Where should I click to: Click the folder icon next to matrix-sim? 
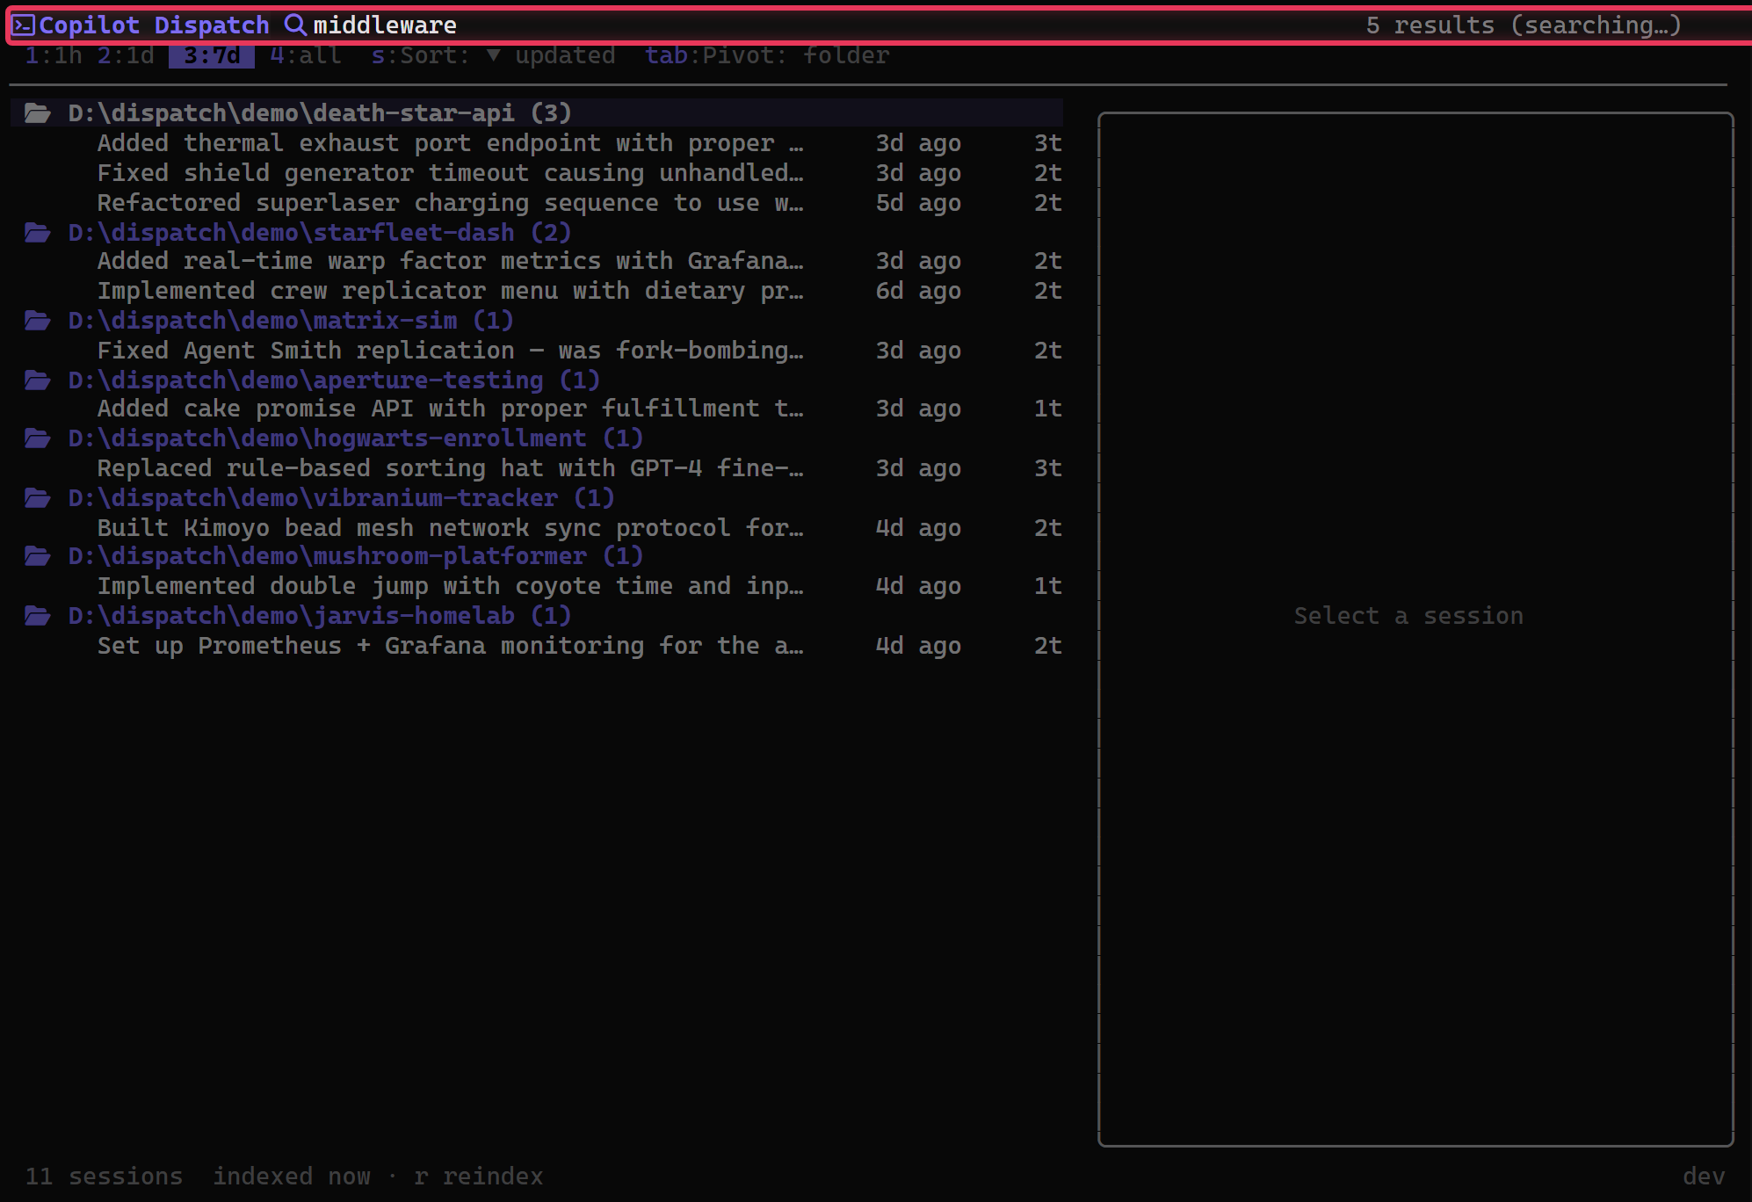click(39, 321)
